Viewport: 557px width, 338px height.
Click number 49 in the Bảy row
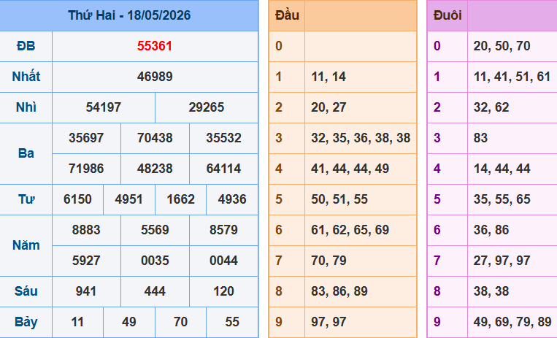point(129,322)
